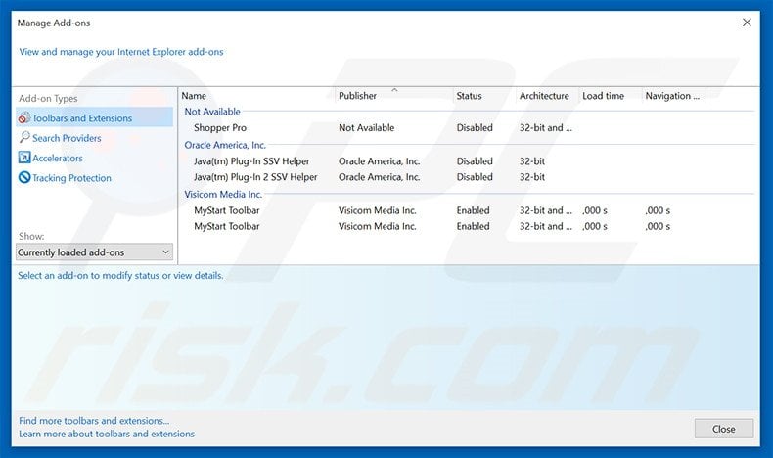773x458 pixels.
Task: Click the Search Providers magnifier icon
Action: tap(24, 138)
